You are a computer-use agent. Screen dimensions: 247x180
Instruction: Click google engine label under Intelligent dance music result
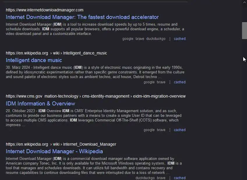click(149, 82)
